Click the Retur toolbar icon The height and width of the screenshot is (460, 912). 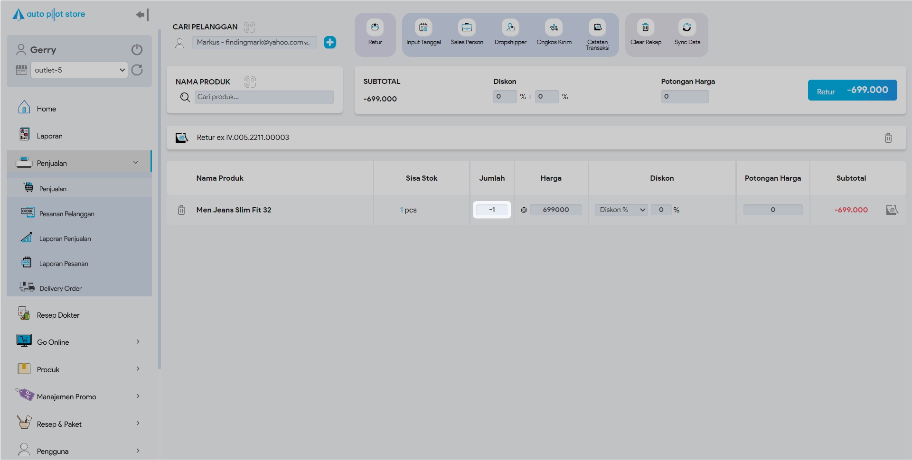pos(375,28)
